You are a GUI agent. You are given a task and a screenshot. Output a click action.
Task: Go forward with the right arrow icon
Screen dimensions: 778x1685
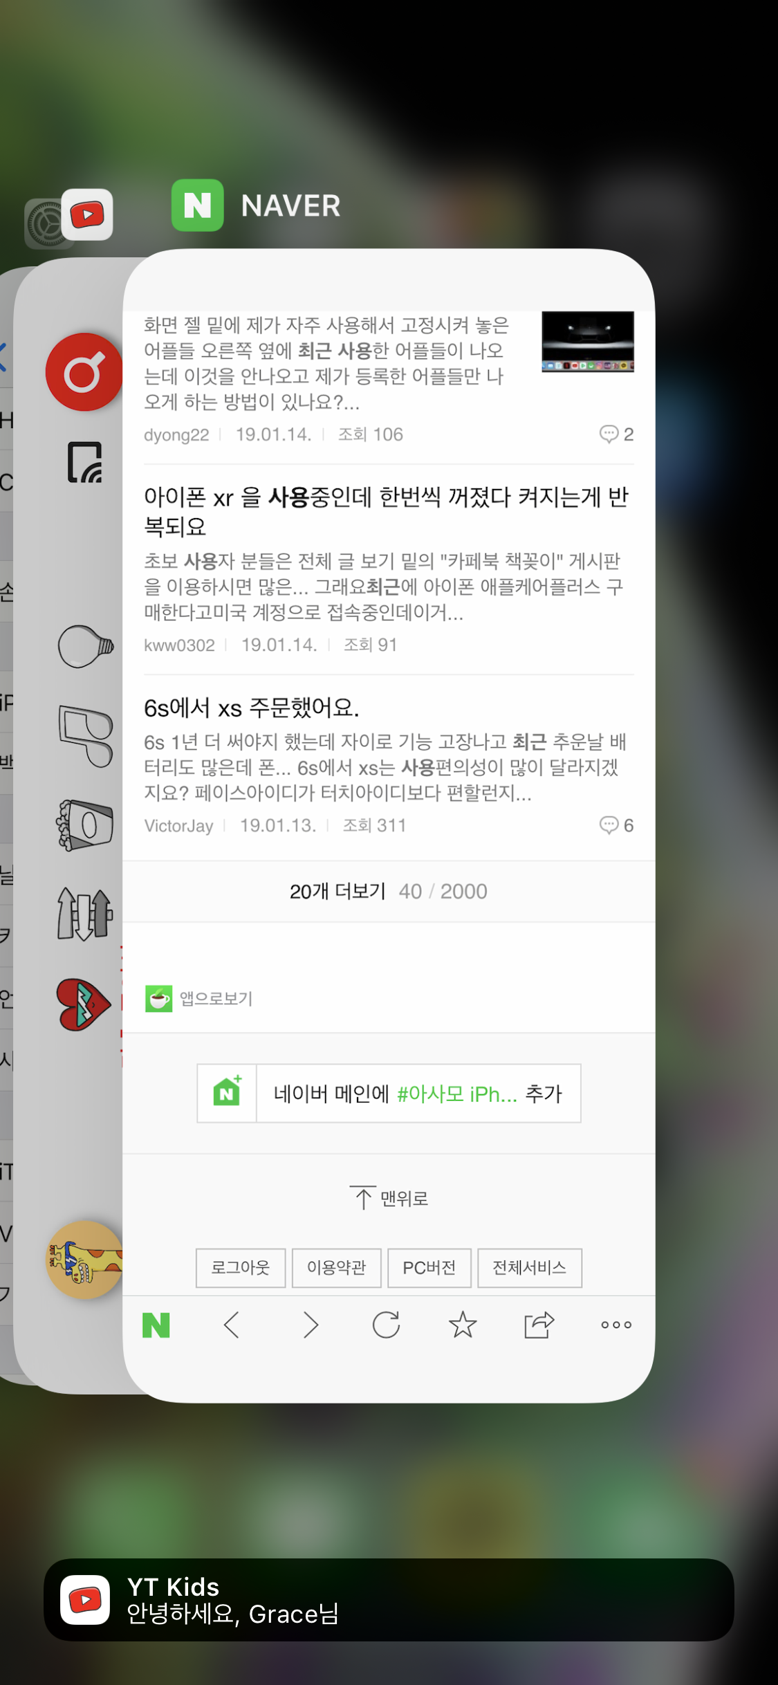click(x=311, y=1325)
